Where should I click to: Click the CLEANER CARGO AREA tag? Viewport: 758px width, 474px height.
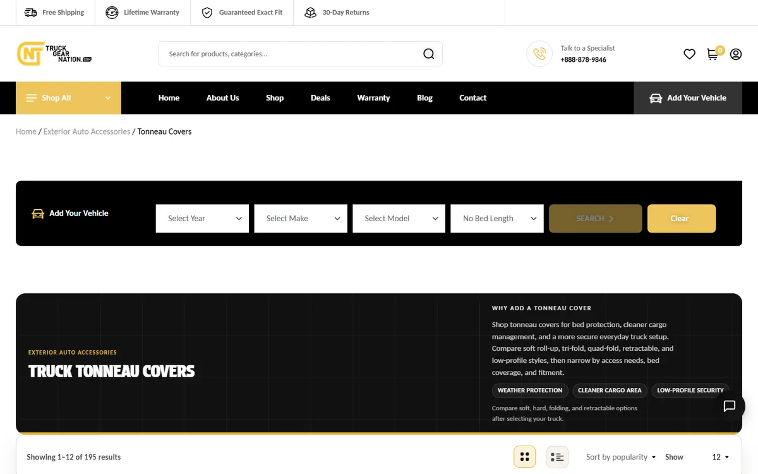[x=610, y=391]
